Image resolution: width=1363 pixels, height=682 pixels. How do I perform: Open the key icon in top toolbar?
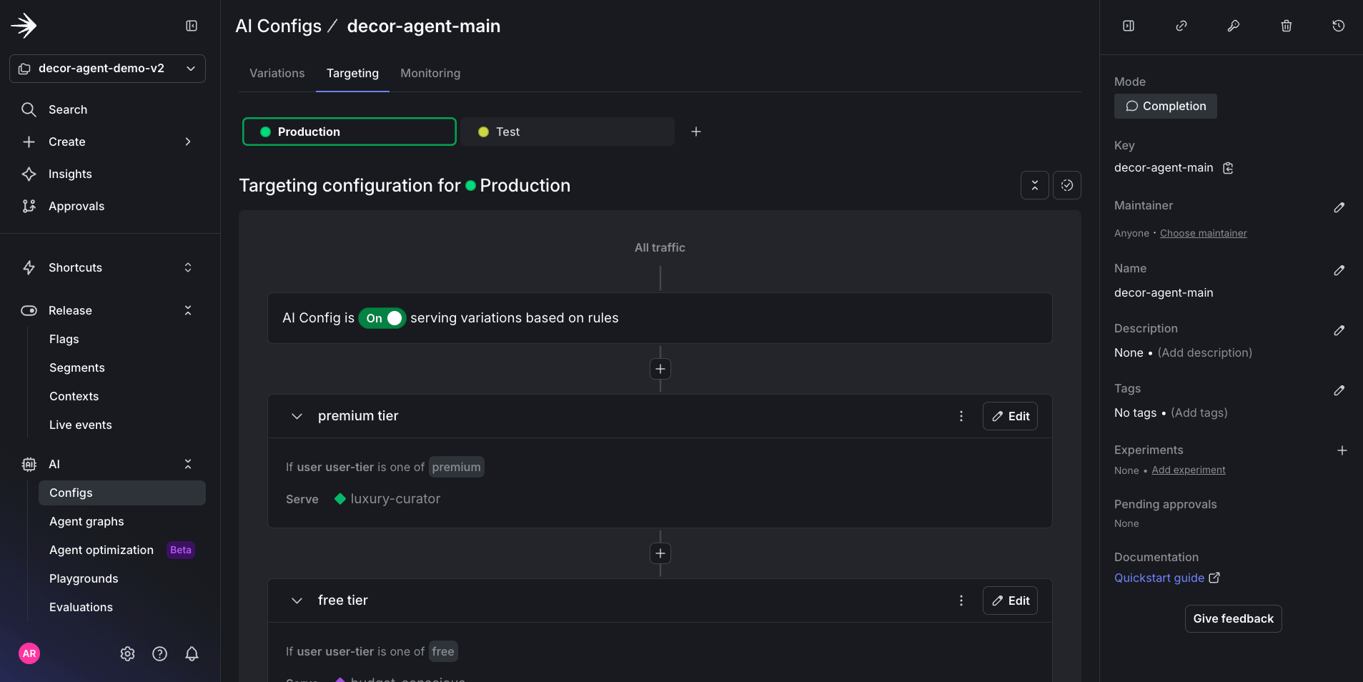coord(1234,26)
